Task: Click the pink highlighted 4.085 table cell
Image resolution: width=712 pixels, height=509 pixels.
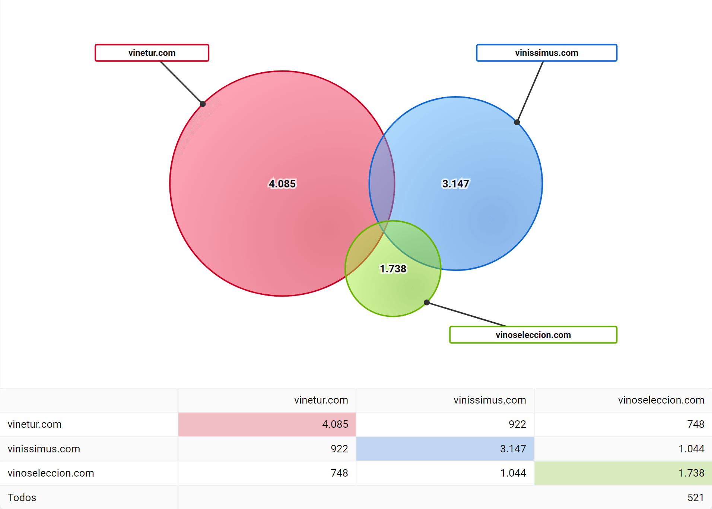Action: pos(267,424)
